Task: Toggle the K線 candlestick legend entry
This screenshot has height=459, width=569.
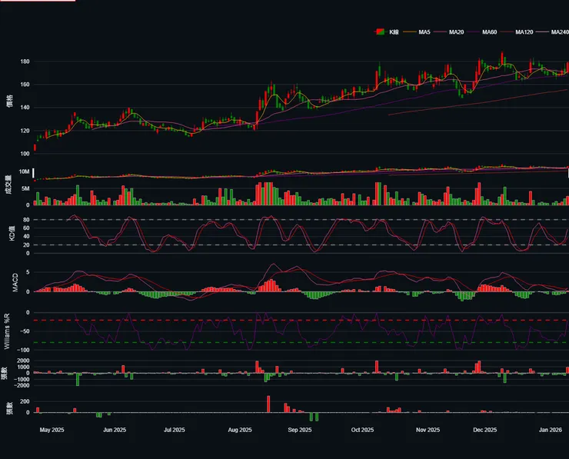Action: pos(387,32)
